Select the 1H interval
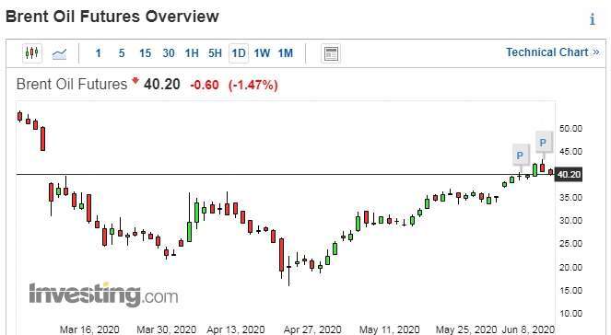The image size is (611, 335). [x=192, y=53]
